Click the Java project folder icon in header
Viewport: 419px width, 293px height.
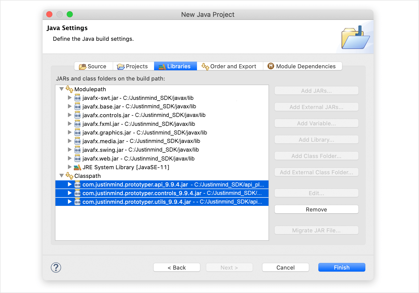click(356, 37)
